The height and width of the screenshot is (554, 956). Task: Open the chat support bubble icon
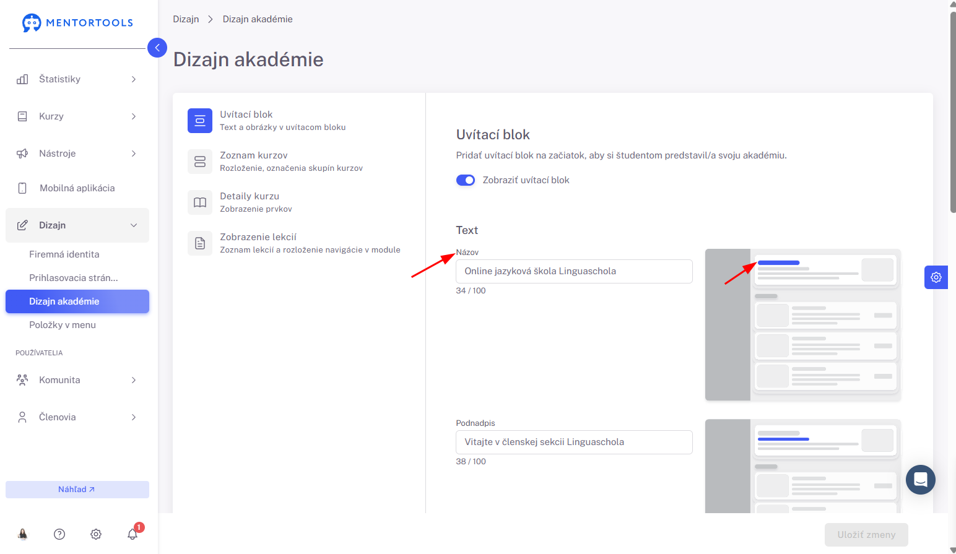(x=921, y=480)
